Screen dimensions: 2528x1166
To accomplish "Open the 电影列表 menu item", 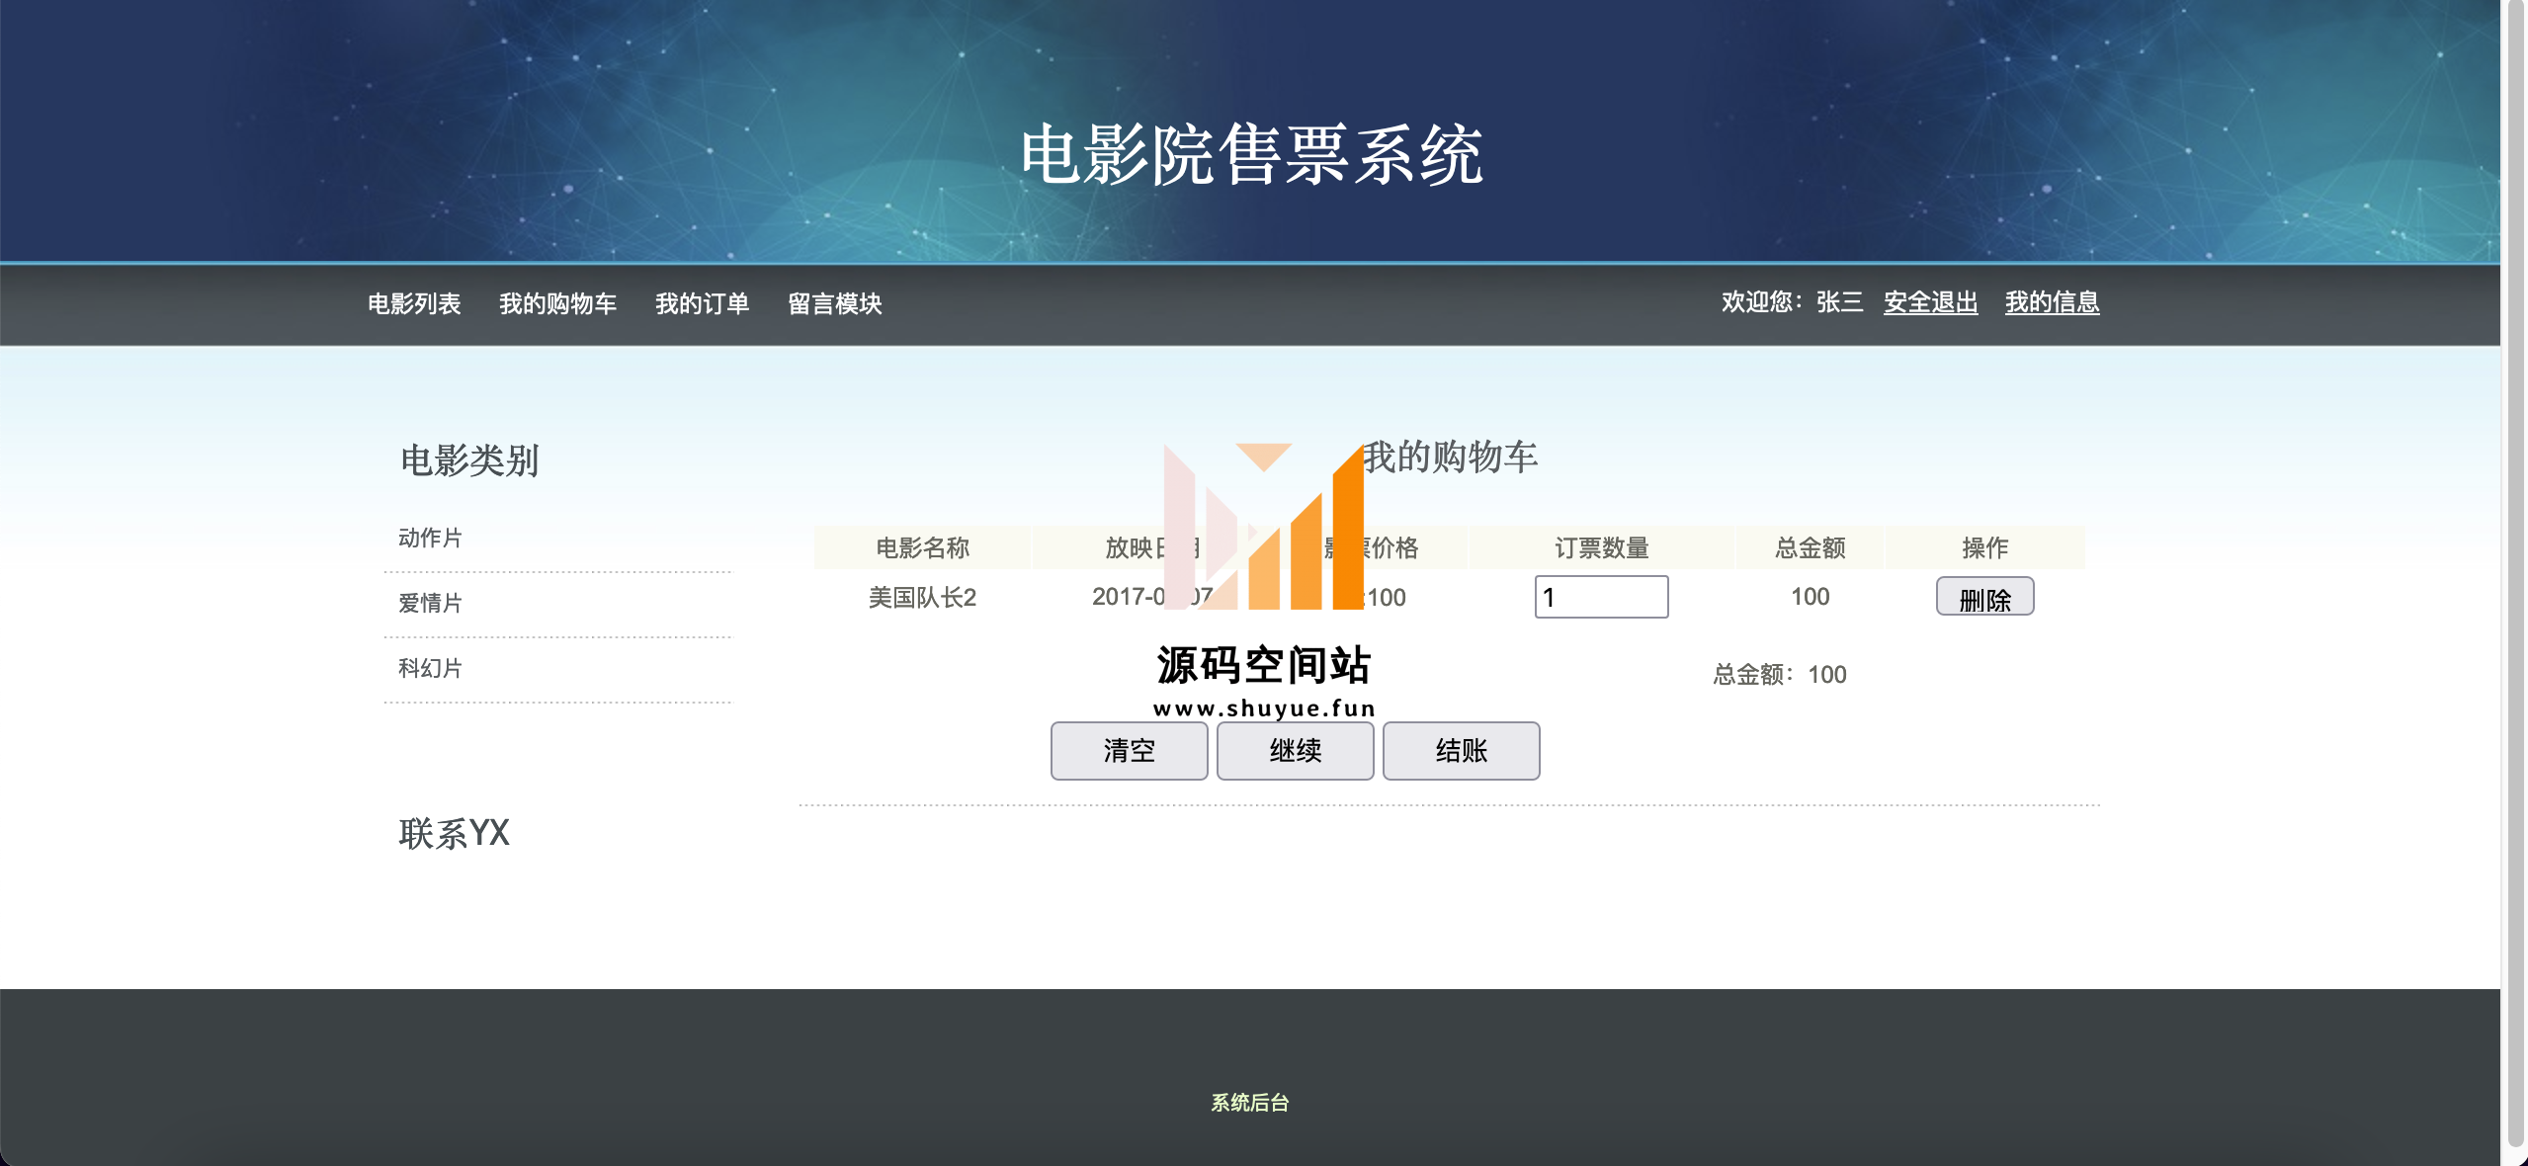I will coord(414,303).
